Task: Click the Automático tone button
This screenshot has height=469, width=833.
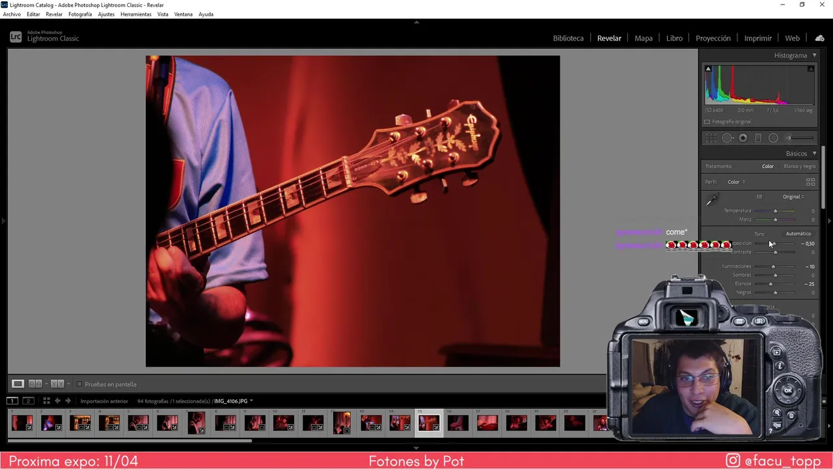Action: [x=798, y=234]
